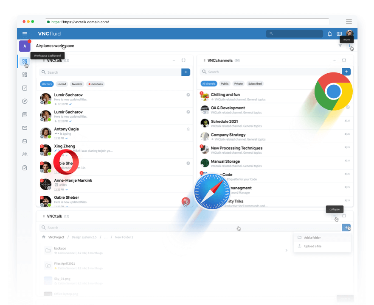Open the 'Manual Storage' channel
Screen dimensions: 374x305
[x=275, y=163]
